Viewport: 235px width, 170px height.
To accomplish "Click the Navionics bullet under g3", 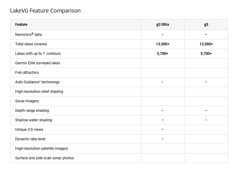I will tap(206, 35).
